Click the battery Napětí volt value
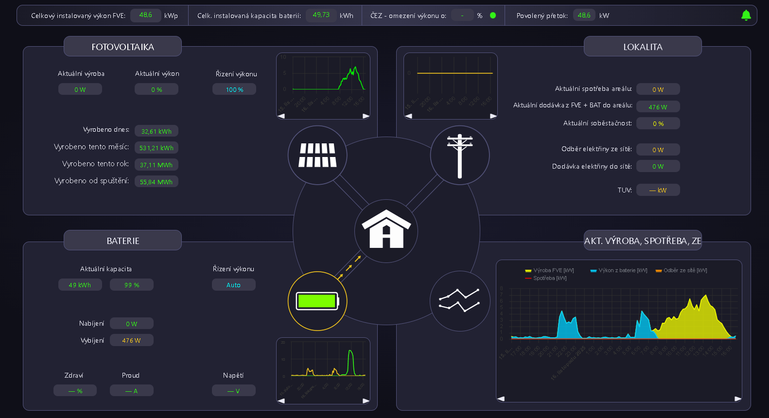Viewport: 769px width, 418px height. coord(234,391)
